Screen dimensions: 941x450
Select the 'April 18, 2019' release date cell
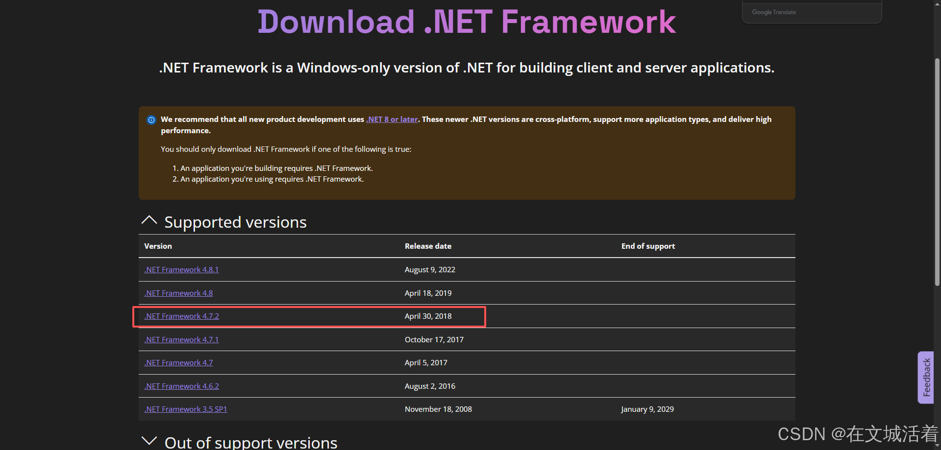(428, 293)
